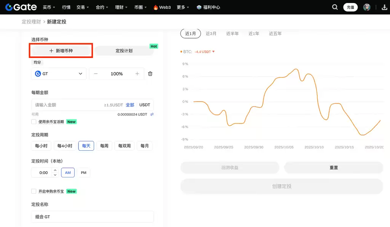Click the 全部 link in the amount field

[130, 105]
